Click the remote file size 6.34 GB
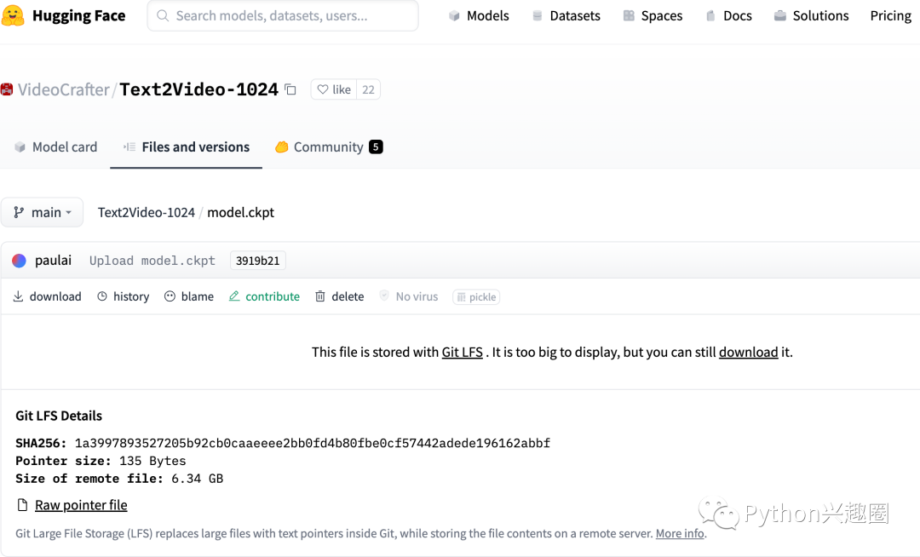 (x=197, y=479)
